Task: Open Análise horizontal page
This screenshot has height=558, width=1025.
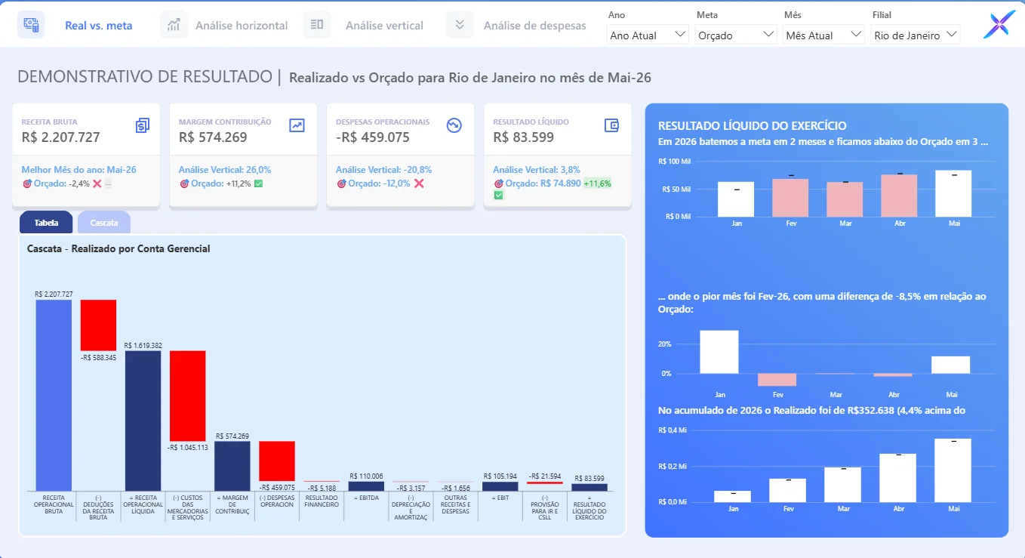Action: (242, 26)
